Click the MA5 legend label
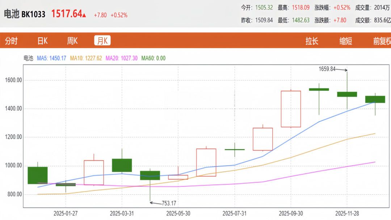This screenshot has height=220, width=391. (x=51, y=58)
